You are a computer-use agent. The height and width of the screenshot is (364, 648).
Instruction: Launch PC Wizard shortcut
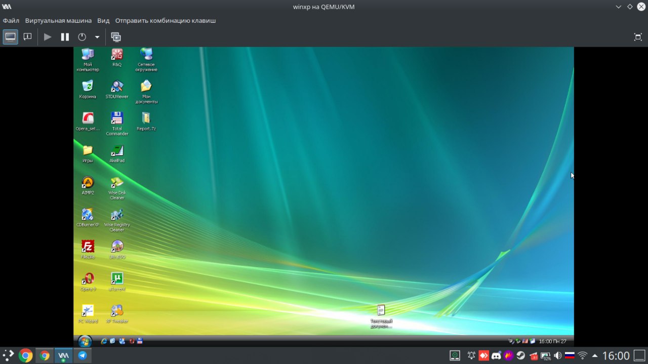point(88,314)
